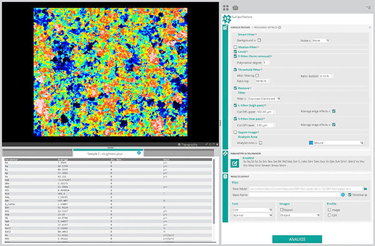This screenshot has height=246, width=375.
Task: Click the topography color map image
Action: pos(110,72)
